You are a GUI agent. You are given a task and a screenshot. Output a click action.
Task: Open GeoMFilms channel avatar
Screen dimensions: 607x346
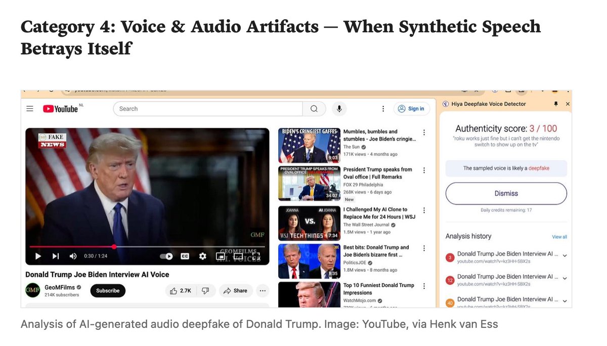(x=33, y=291)
